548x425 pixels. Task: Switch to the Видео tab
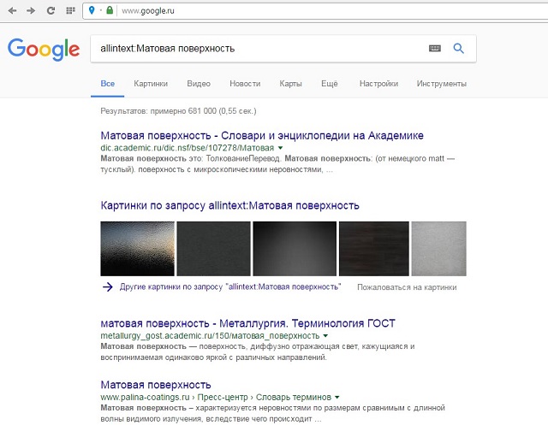pyautogui.click(x=199, y=84)
